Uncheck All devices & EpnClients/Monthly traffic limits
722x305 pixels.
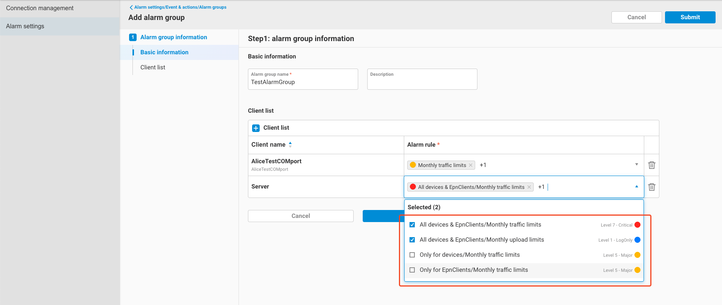tap(412, 225)
